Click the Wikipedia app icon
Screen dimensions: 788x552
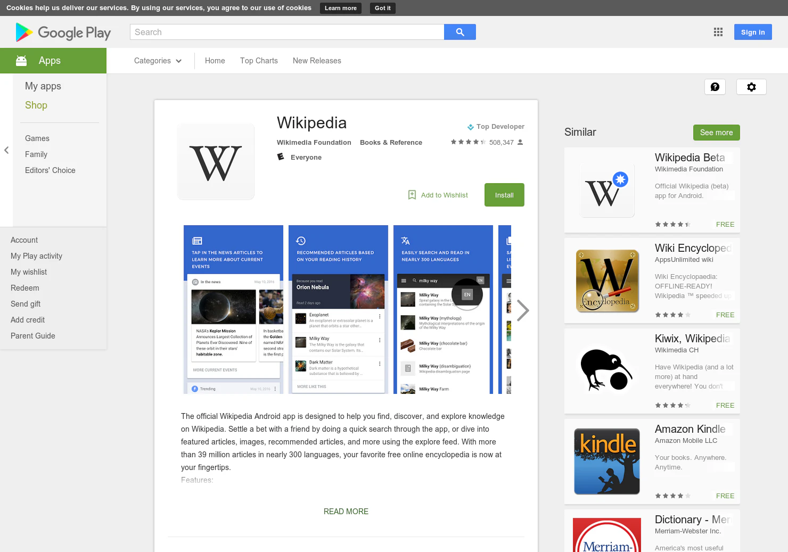(x=216, y=162)
